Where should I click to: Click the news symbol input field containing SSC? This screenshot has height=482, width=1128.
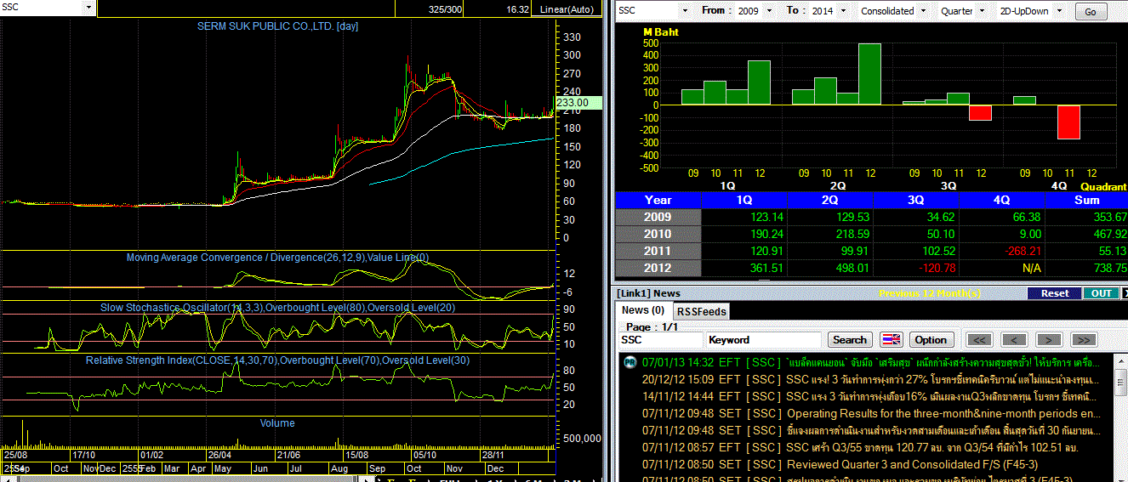[660, 340]
